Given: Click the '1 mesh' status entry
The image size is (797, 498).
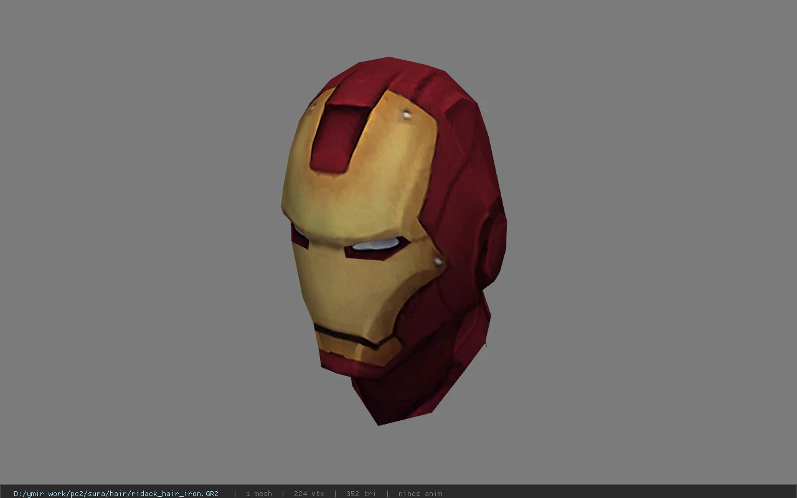Looking at the screenshot, I should pyautogui.click(x=258, y=494).
